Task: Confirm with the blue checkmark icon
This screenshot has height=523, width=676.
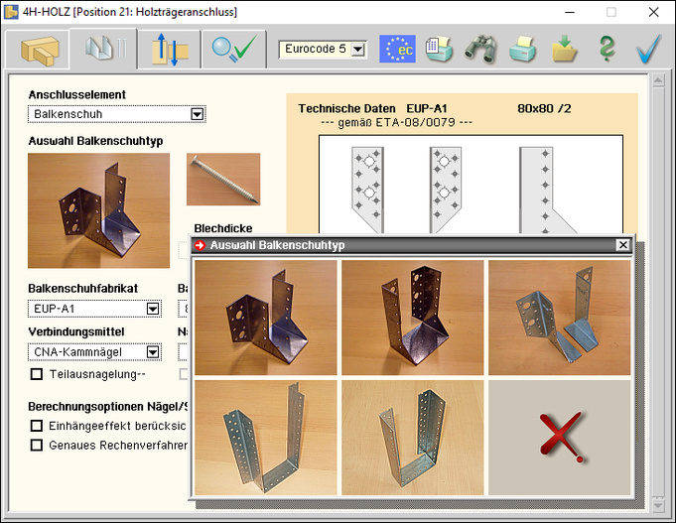Action: 648,49
